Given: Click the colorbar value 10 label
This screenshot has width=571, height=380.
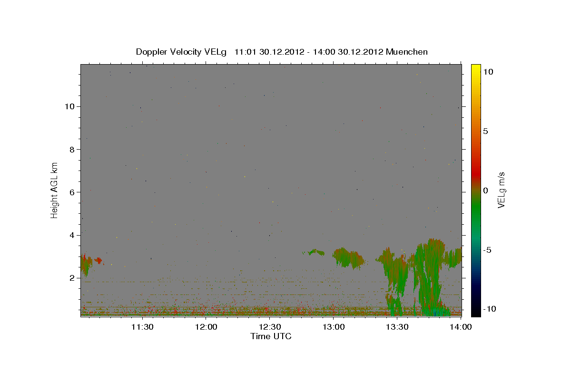Looking at the screenshot, I should (488, 71).
